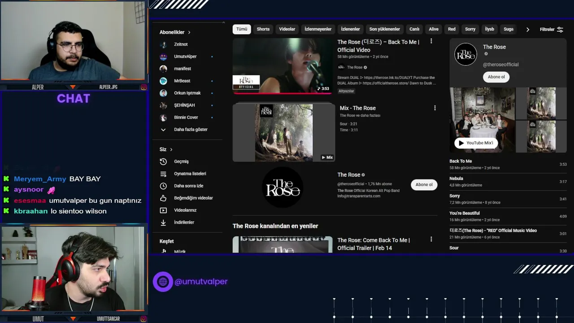This screenshot has height=323, width=574.
Task: Open the UmutvAlper channel avatar
Action: click(x=164, y=57)
